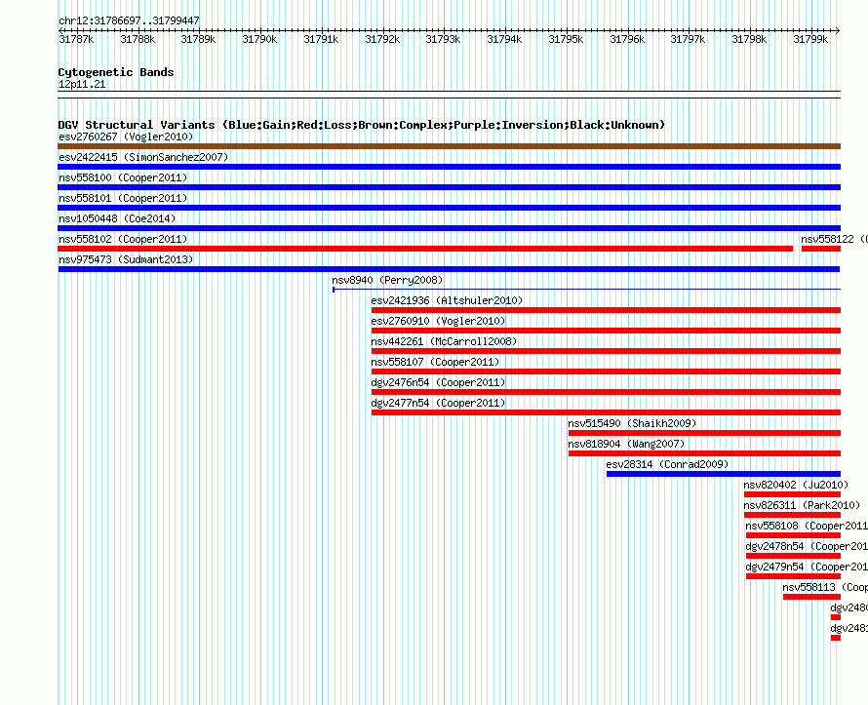Click the chr12:31786697..31799447 region label
This screenshot has width=868, height=705.
(129, 20)
